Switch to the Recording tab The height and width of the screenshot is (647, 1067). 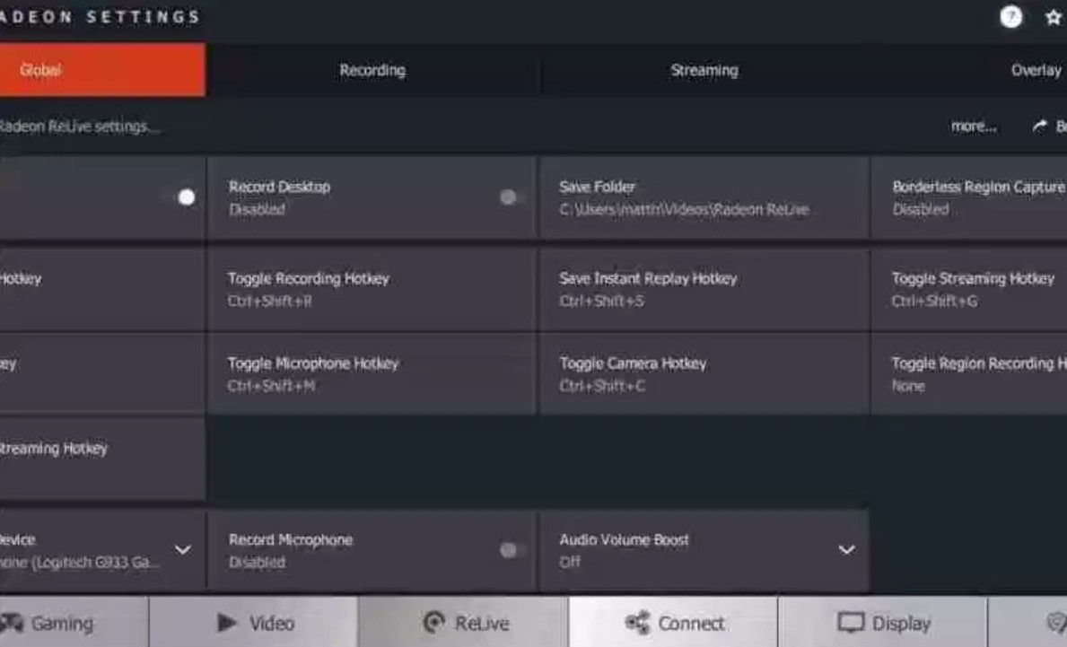372,70
